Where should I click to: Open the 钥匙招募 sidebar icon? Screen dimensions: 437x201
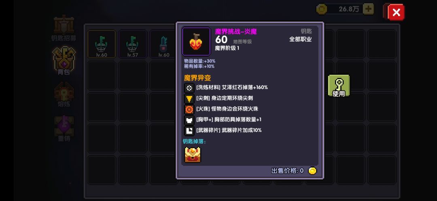point(64,28)
